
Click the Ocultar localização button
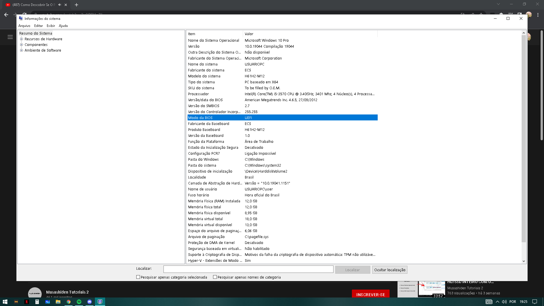[390, 270]
